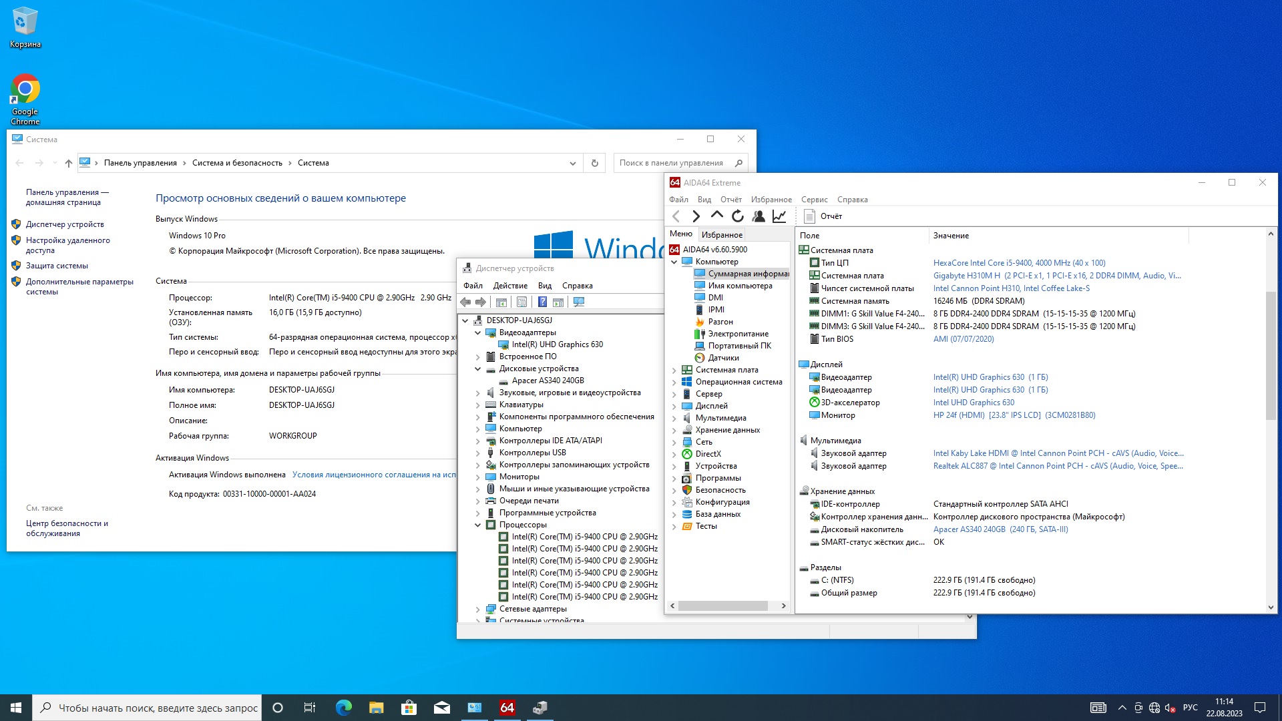Image resolution: width=1282 pixels, height=721 pixels.
Task: Expand Системная плата in AIDA64 tree
Action: 674,370
